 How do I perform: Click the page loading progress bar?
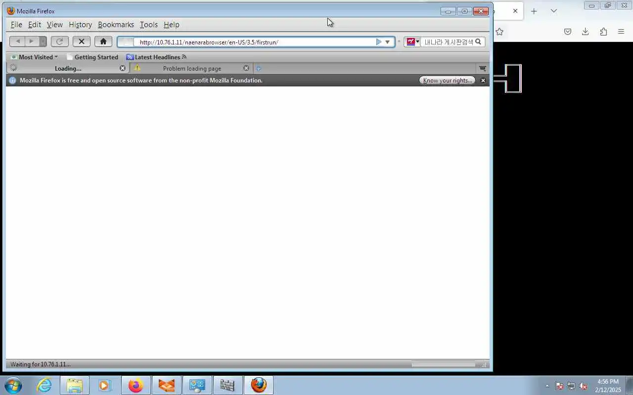coord(443,364)
